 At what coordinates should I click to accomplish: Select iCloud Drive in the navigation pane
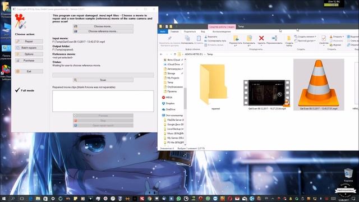[x=173, y=65]
